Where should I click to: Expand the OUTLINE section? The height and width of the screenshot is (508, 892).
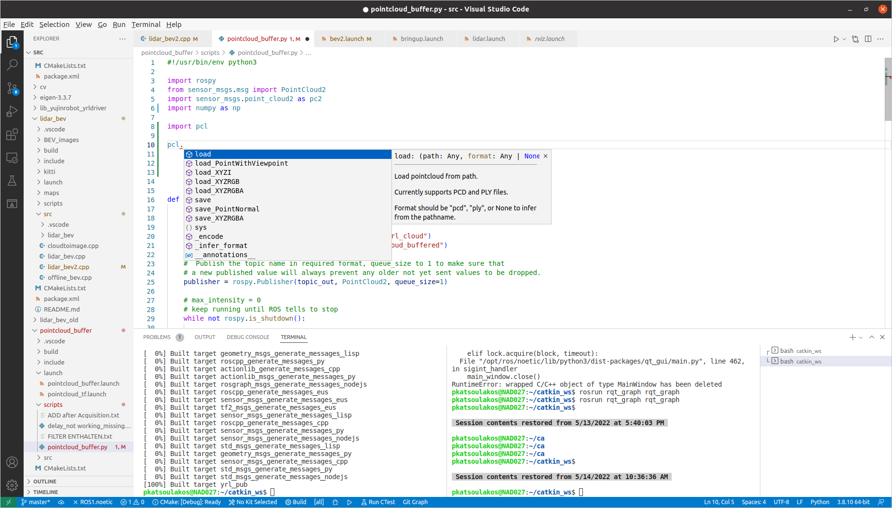43,481
